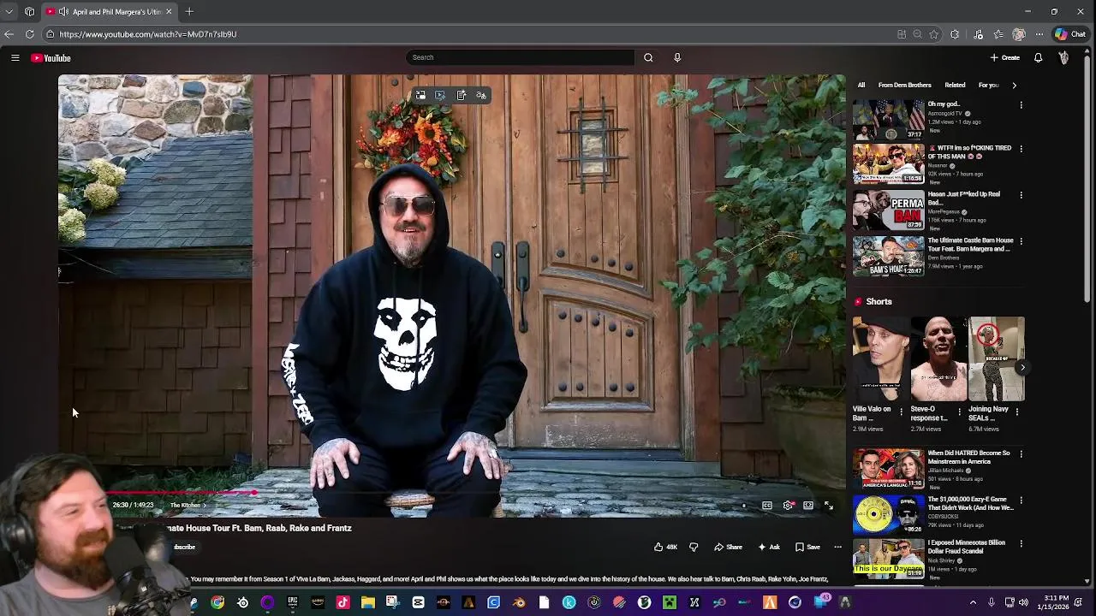Open browser settings ellipsis menu

point(1039,34)
